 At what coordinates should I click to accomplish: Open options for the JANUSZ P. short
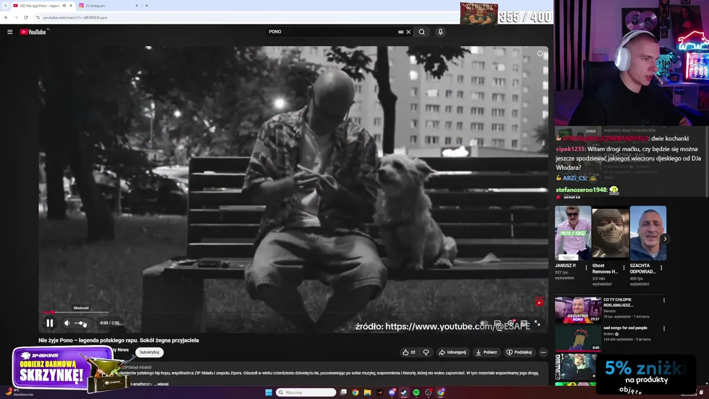(x=587, y=268)
